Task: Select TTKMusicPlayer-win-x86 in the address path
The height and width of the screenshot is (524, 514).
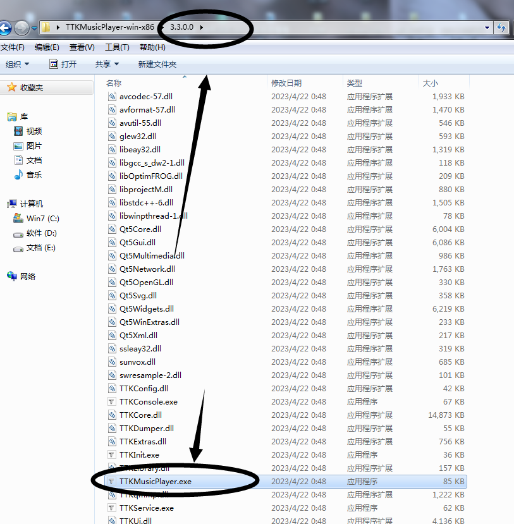Action: (110, 27)
